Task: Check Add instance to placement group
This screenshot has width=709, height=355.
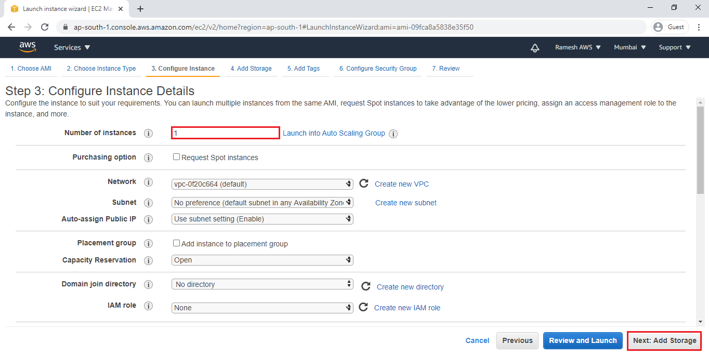Action: [177, 243]
